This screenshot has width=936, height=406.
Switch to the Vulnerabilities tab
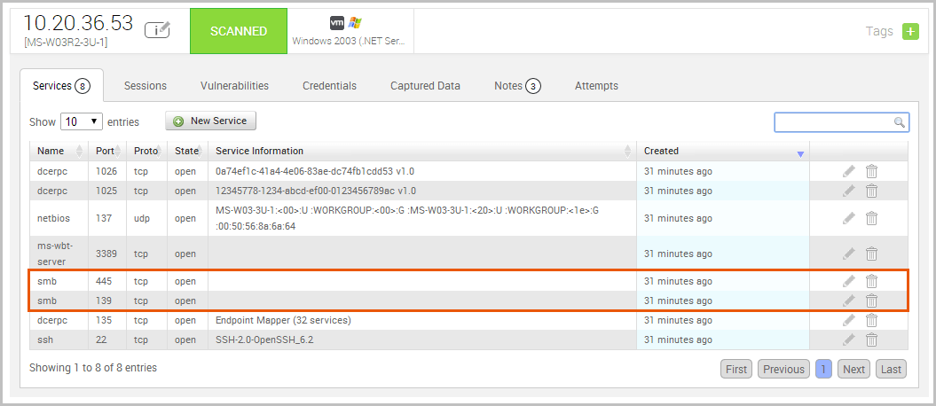[234, 86]
